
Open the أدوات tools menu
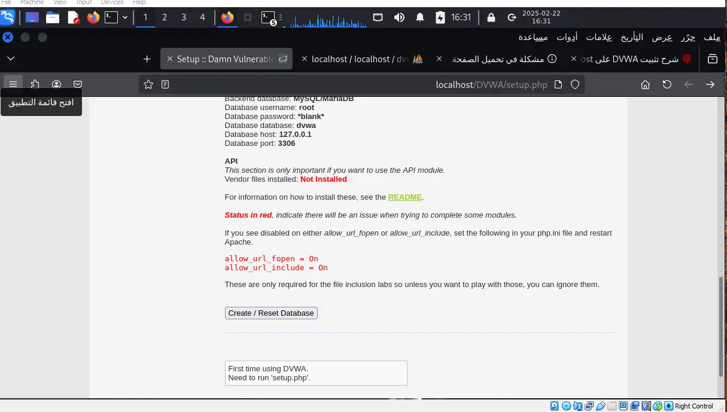click(567, 37)
